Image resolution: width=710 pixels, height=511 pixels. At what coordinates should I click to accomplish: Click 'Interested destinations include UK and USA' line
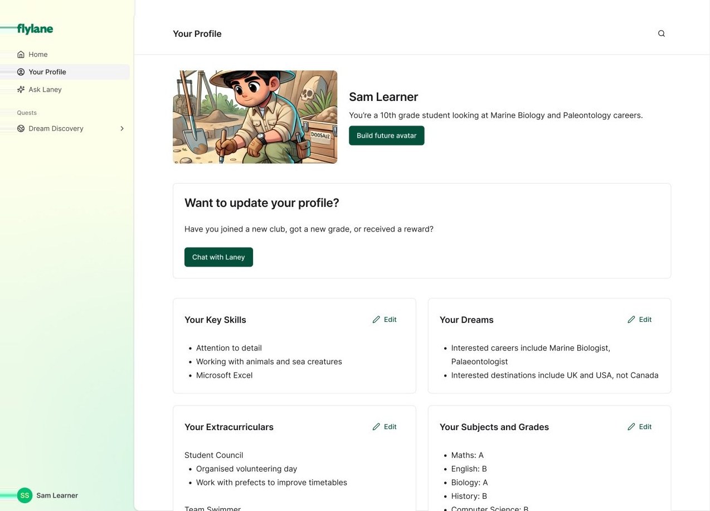click(555, 375)
